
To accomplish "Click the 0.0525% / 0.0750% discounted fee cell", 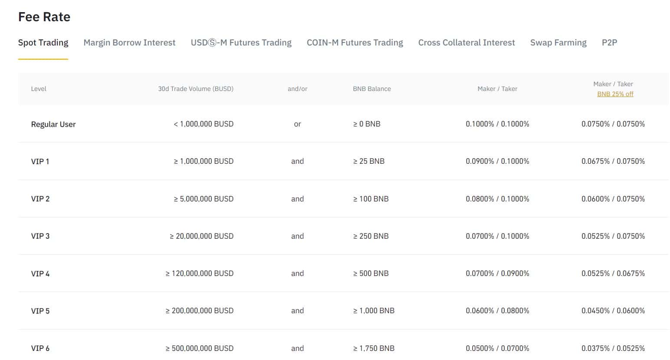I will point(613,236).
